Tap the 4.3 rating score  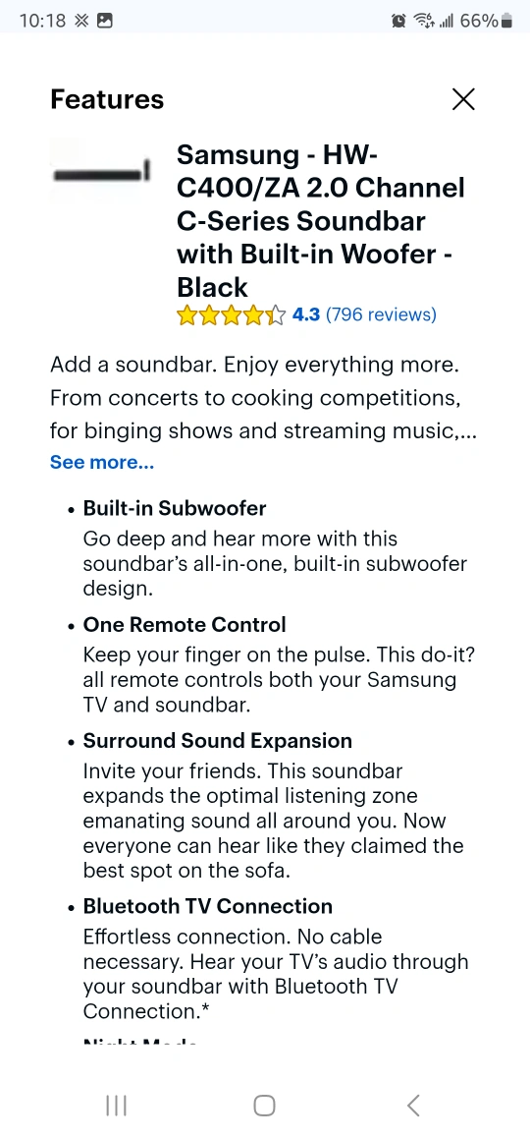306,314
